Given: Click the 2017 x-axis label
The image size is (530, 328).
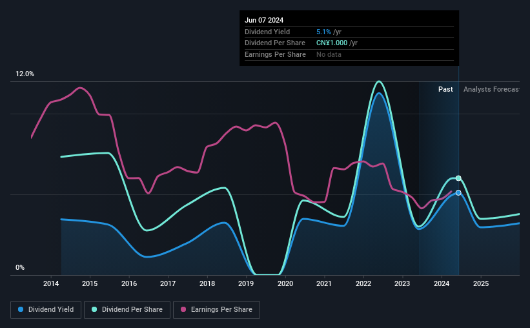Looking at the screenshot, I should (168, 283).
